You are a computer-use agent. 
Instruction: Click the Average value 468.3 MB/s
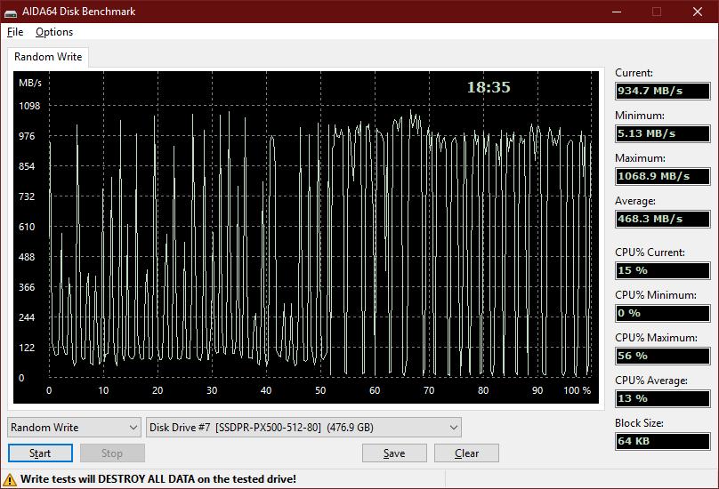(663, 219)
